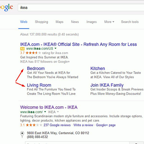The height and width of the screenshot is (144, 144).
Task: Open the green arrow beside www.ikea.com/US
Action: [x=55, y=49]
